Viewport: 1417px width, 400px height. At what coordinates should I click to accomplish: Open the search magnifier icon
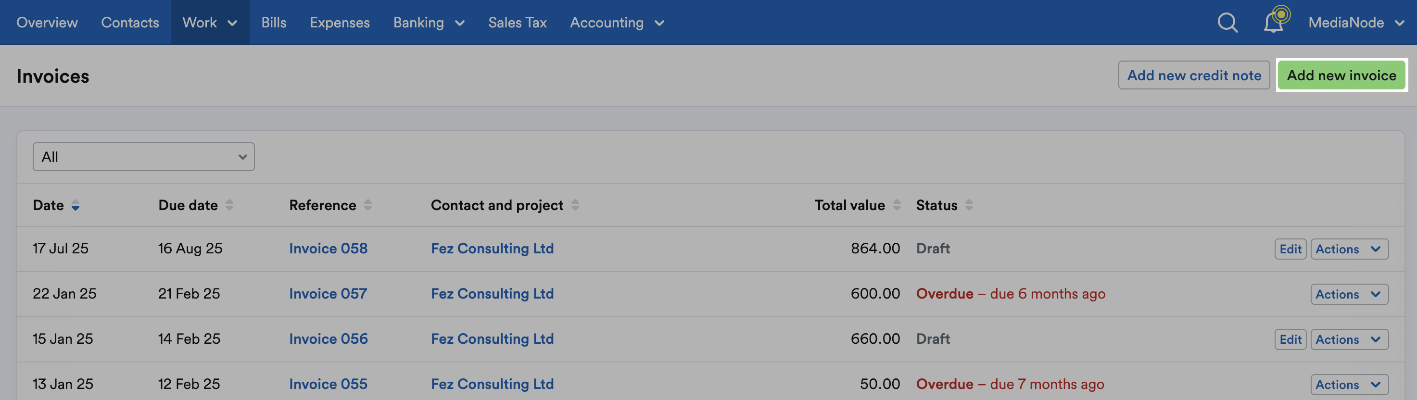[x=1227, y=23]
